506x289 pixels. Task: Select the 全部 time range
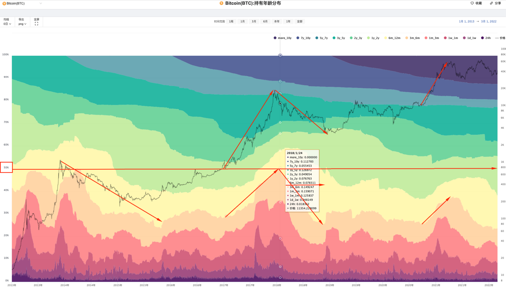(300, 21)
